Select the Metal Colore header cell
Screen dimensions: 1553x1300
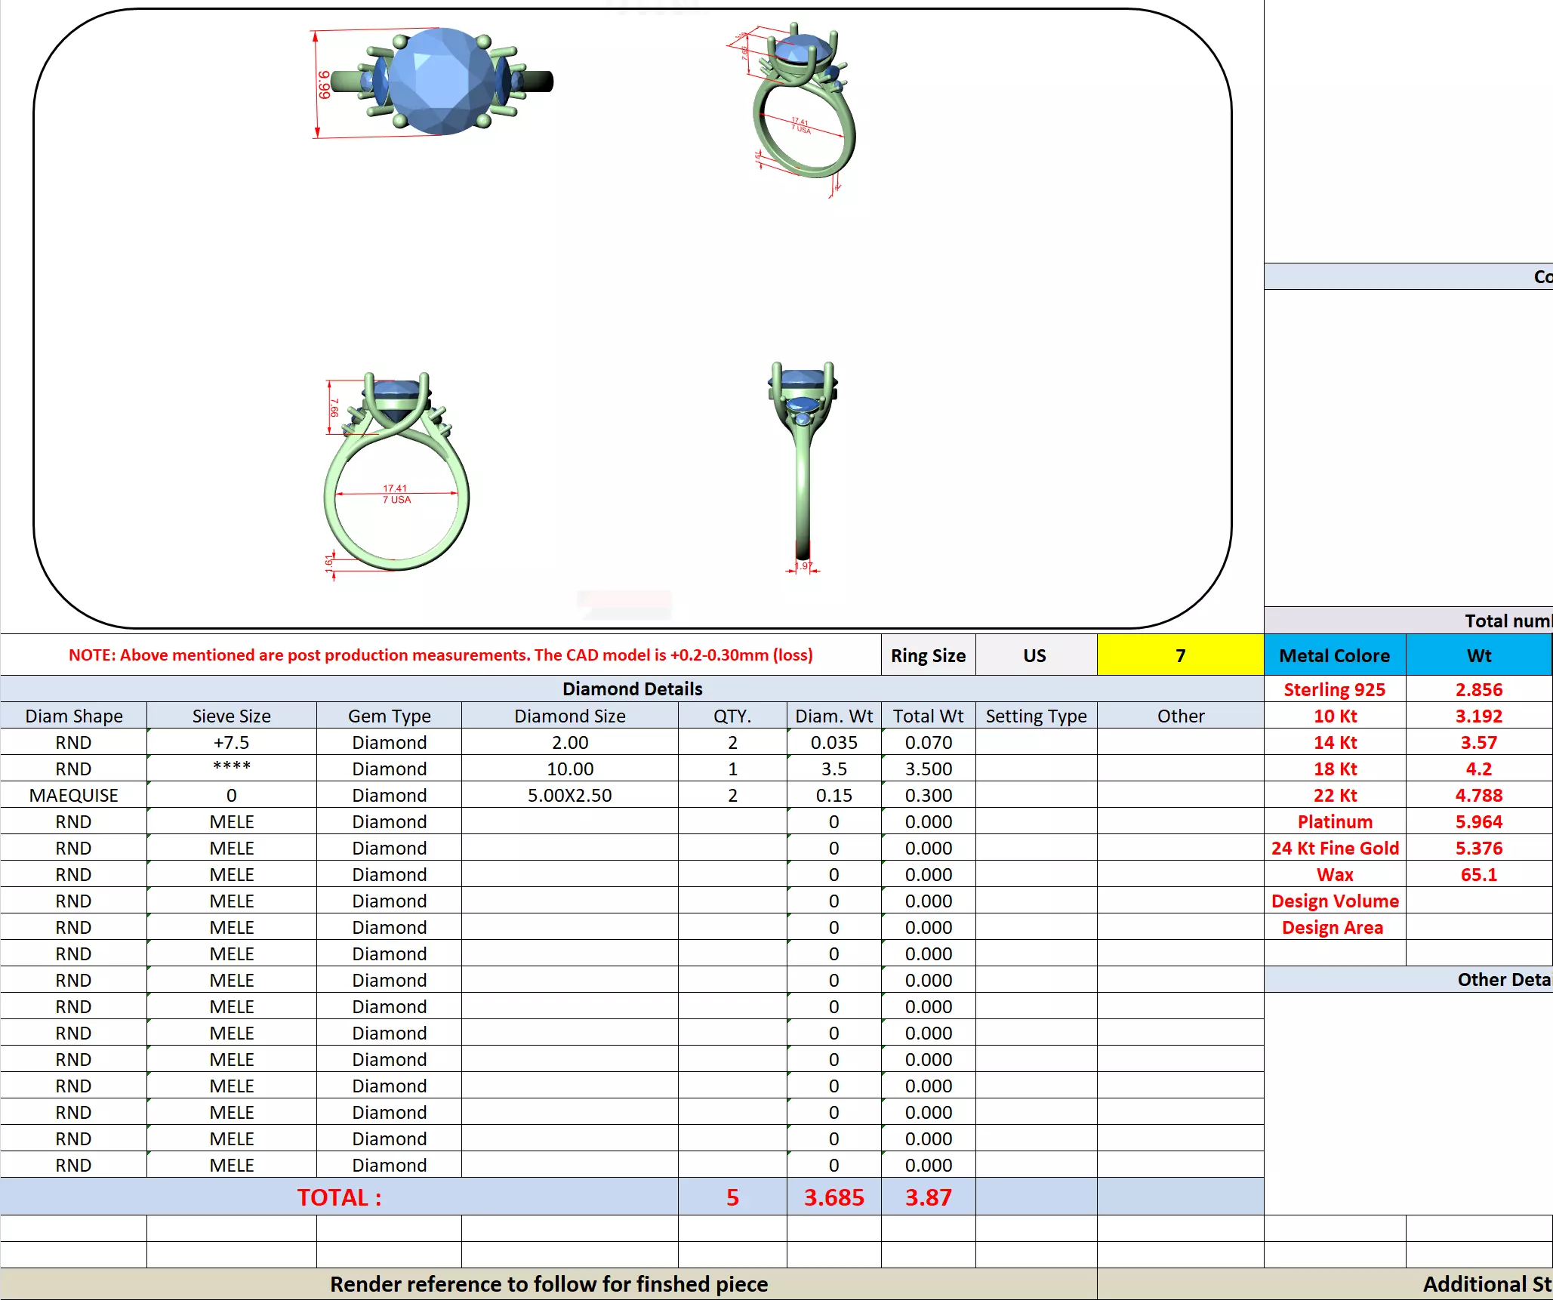[1334, 655]
